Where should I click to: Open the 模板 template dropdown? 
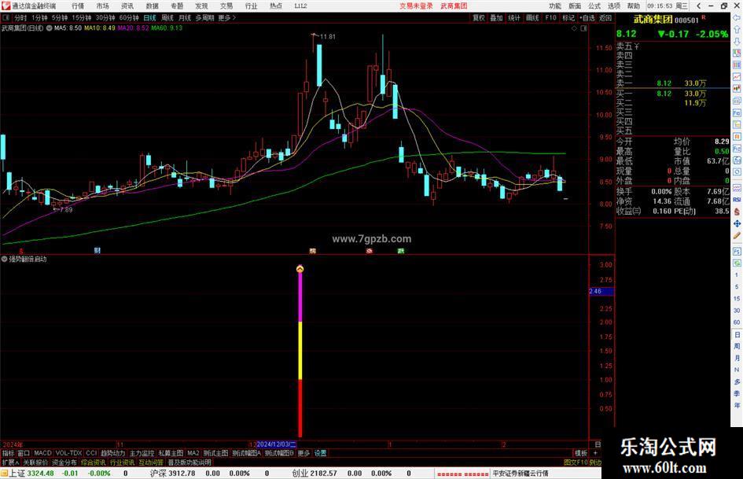(x=581, y=453)
